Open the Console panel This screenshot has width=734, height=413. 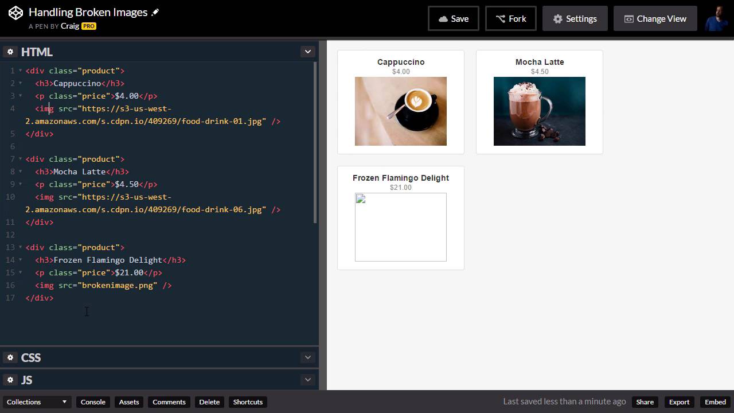pos(93,402)
